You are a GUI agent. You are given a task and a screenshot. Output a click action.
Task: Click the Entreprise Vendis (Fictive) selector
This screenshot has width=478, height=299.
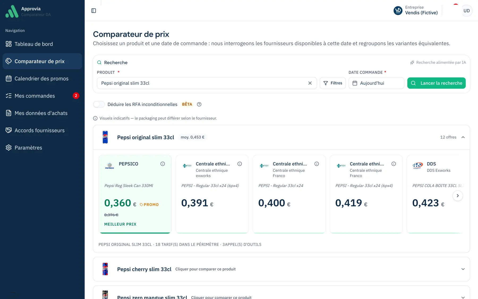click(416, 10)
